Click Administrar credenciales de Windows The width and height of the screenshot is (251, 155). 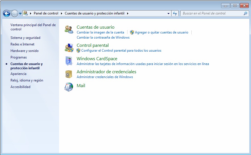coord(105,77)
